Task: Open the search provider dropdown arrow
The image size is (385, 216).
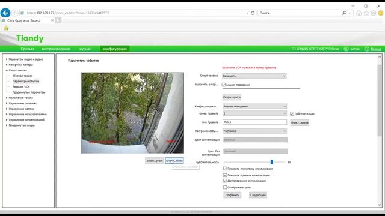Action: pos(350,13)
